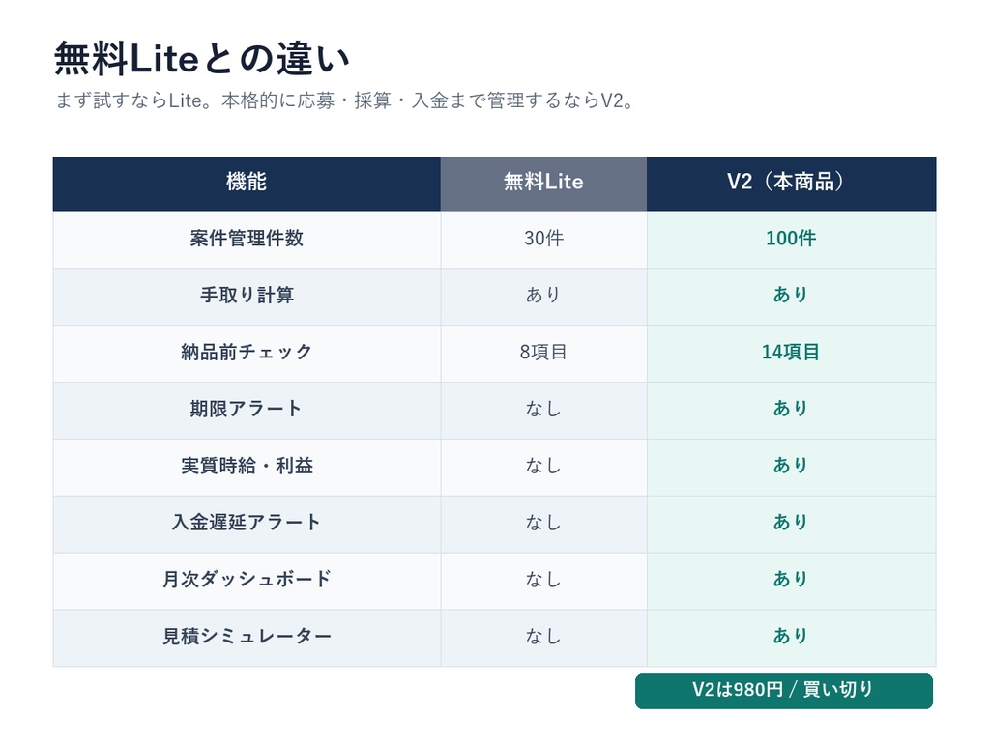Select the '納品前チェック' row label
This screenshot has width=990, height=742.
[x=247, y=352]
